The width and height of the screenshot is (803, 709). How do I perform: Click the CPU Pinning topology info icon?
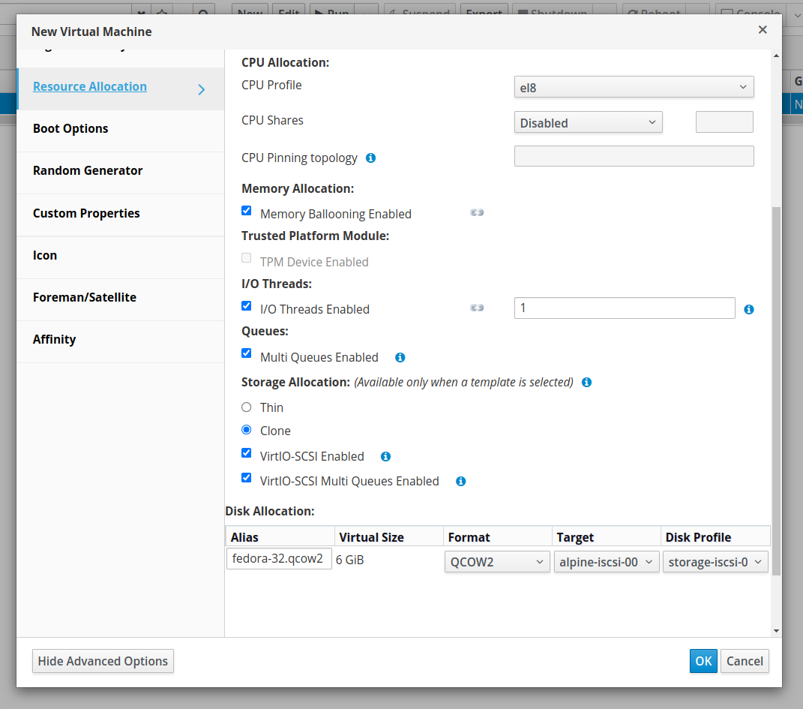point(370,158)
